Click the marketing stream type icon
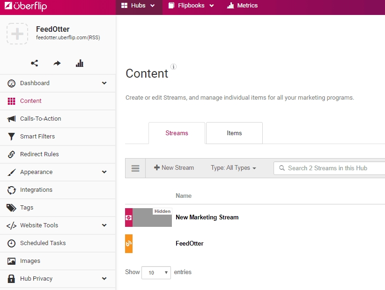This screenshot has width=385, height=290. [129, 217]
